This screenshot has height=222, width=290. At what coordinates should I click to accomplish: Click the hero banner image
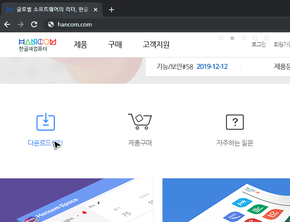click(72, 71)
